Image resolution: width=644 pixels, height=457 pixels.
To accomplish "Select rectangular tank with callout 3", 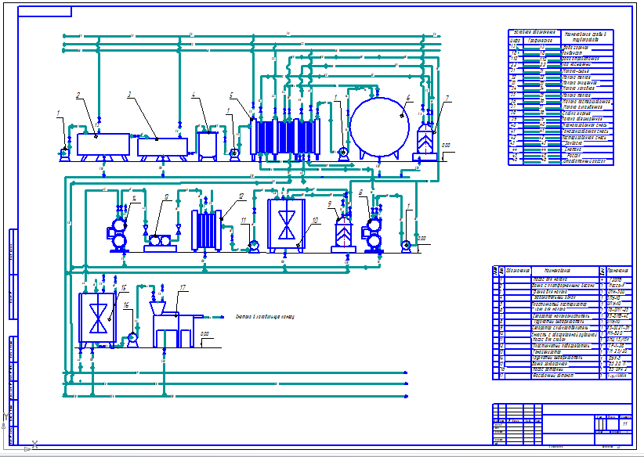I will (x=163, y=147).
